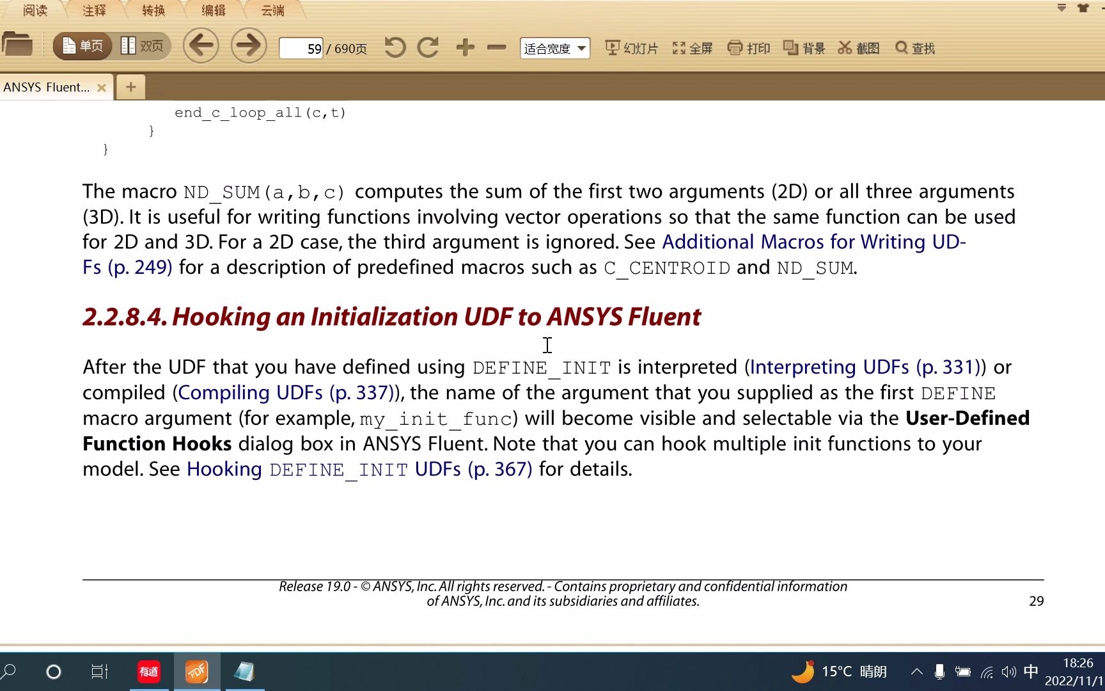Open the skin (shirt) icon
Viewport: 1105px width, 691px height.
1083,8
